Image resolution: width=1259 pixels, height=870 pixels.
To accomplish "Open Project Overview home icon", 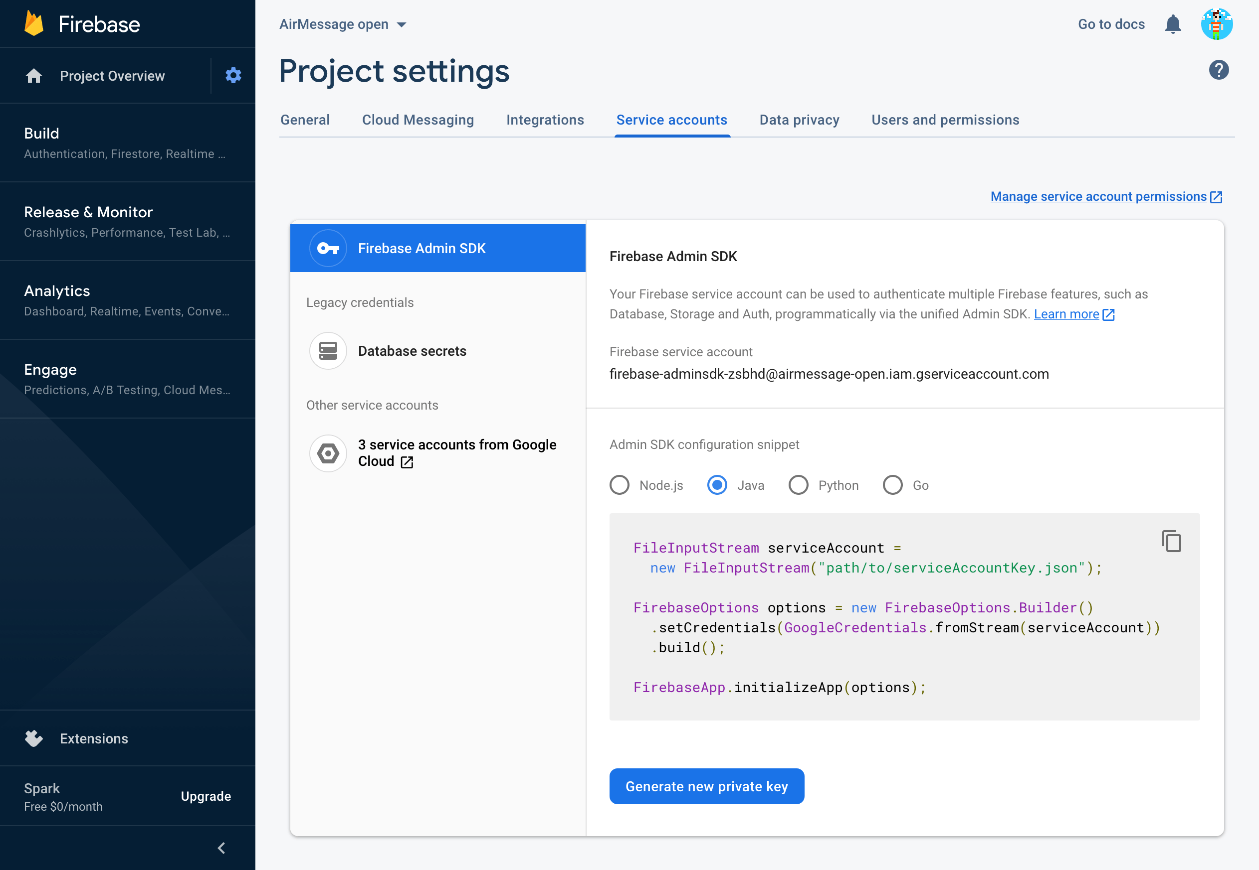I will tap(34, 76).
